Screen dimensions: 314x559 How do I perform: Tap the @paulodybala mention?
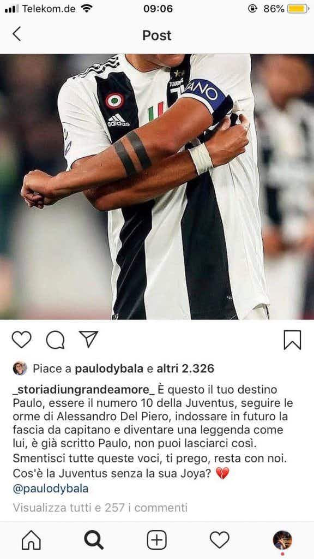(x=51, y=489)
